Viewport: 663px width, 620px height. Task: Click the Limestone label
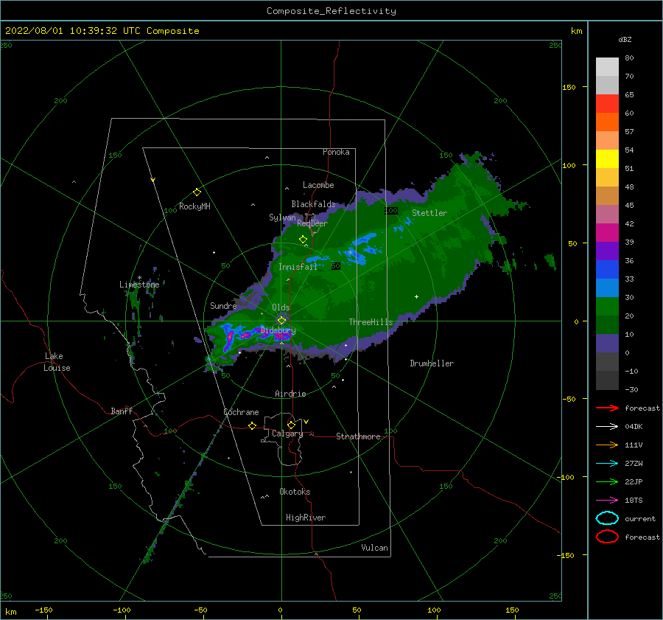(139, 285)
